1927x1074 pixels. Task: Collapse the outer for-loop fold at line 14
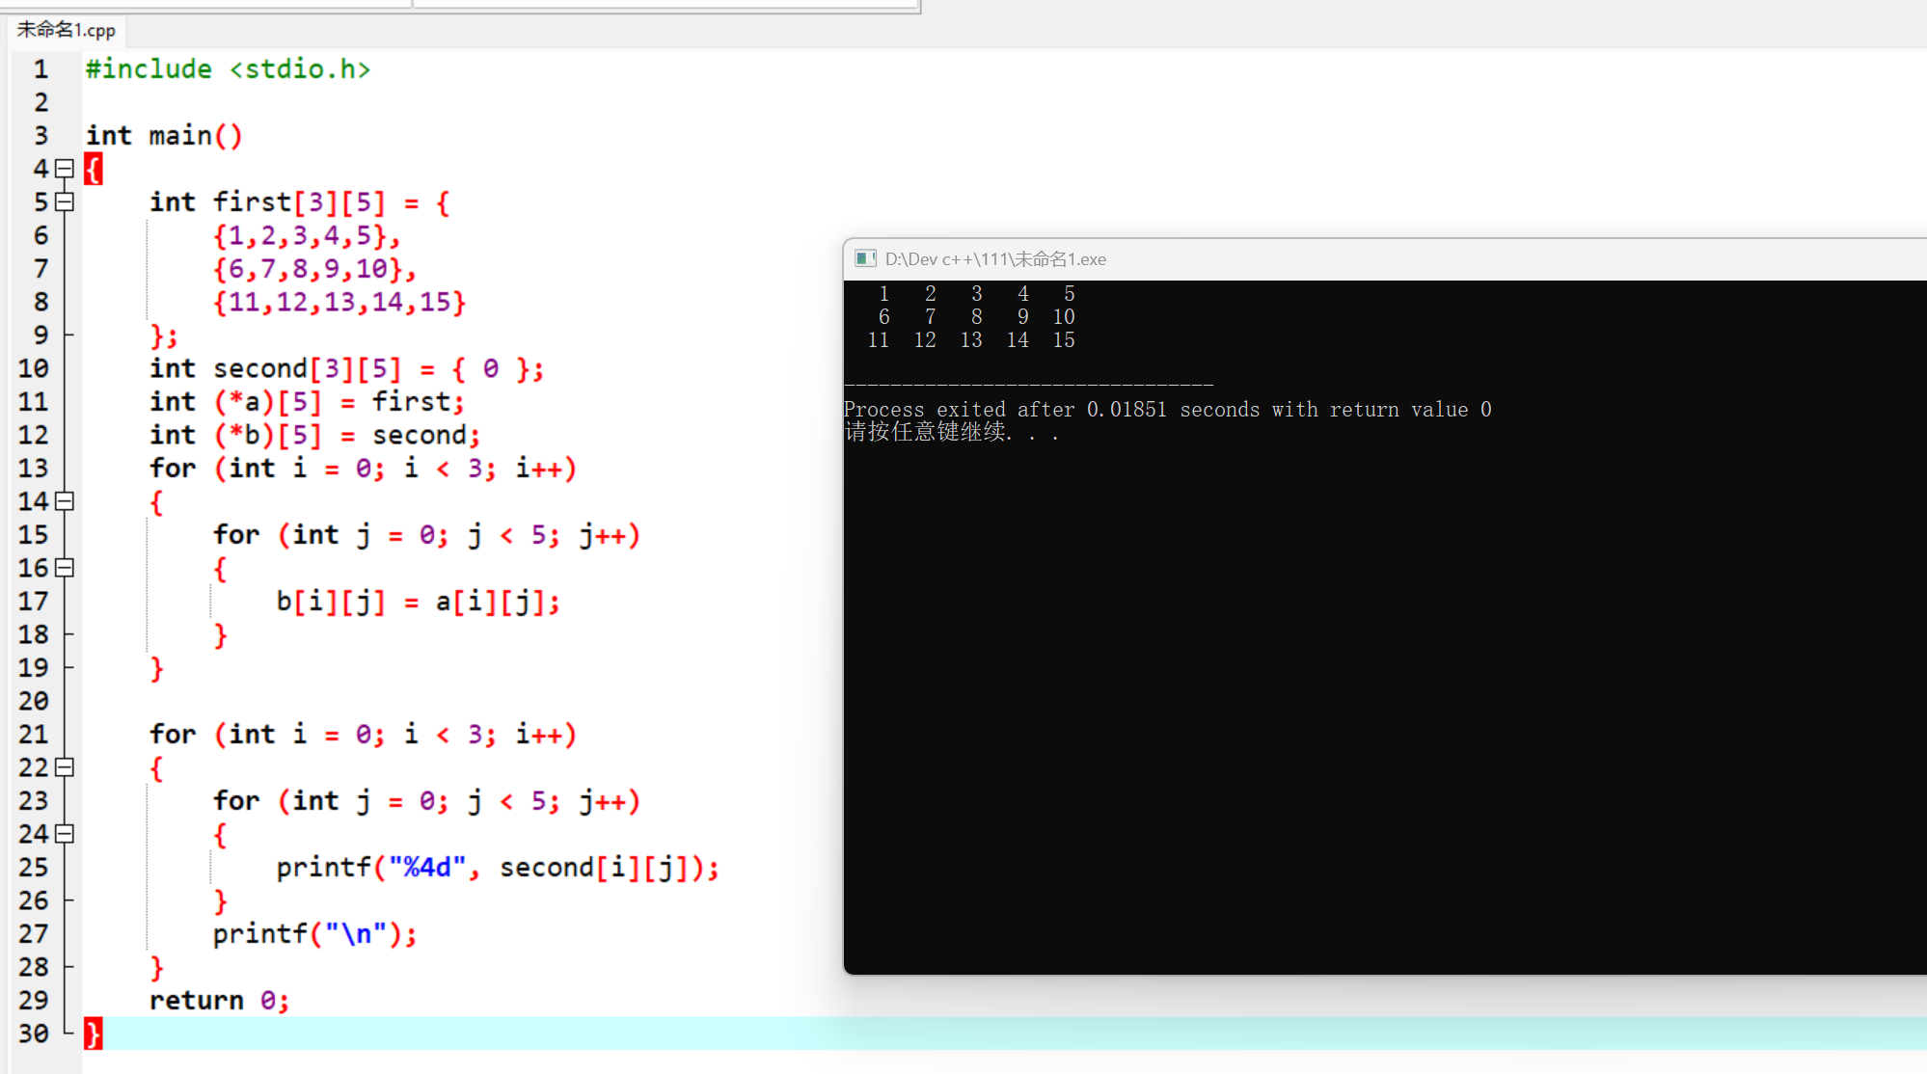tap(65, 501)
